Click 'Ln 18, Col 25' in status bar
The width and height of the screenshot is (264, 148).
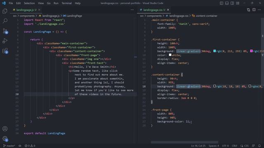point(198,146)
